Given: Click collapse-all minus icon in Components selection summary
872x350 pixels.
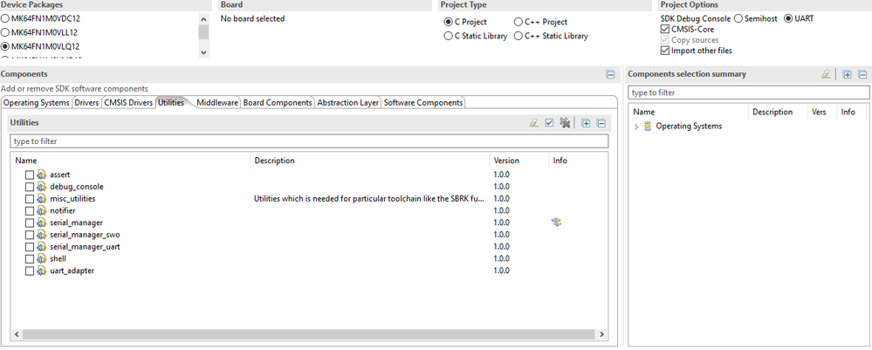Looking at the screenshot, I should [862, 74].
